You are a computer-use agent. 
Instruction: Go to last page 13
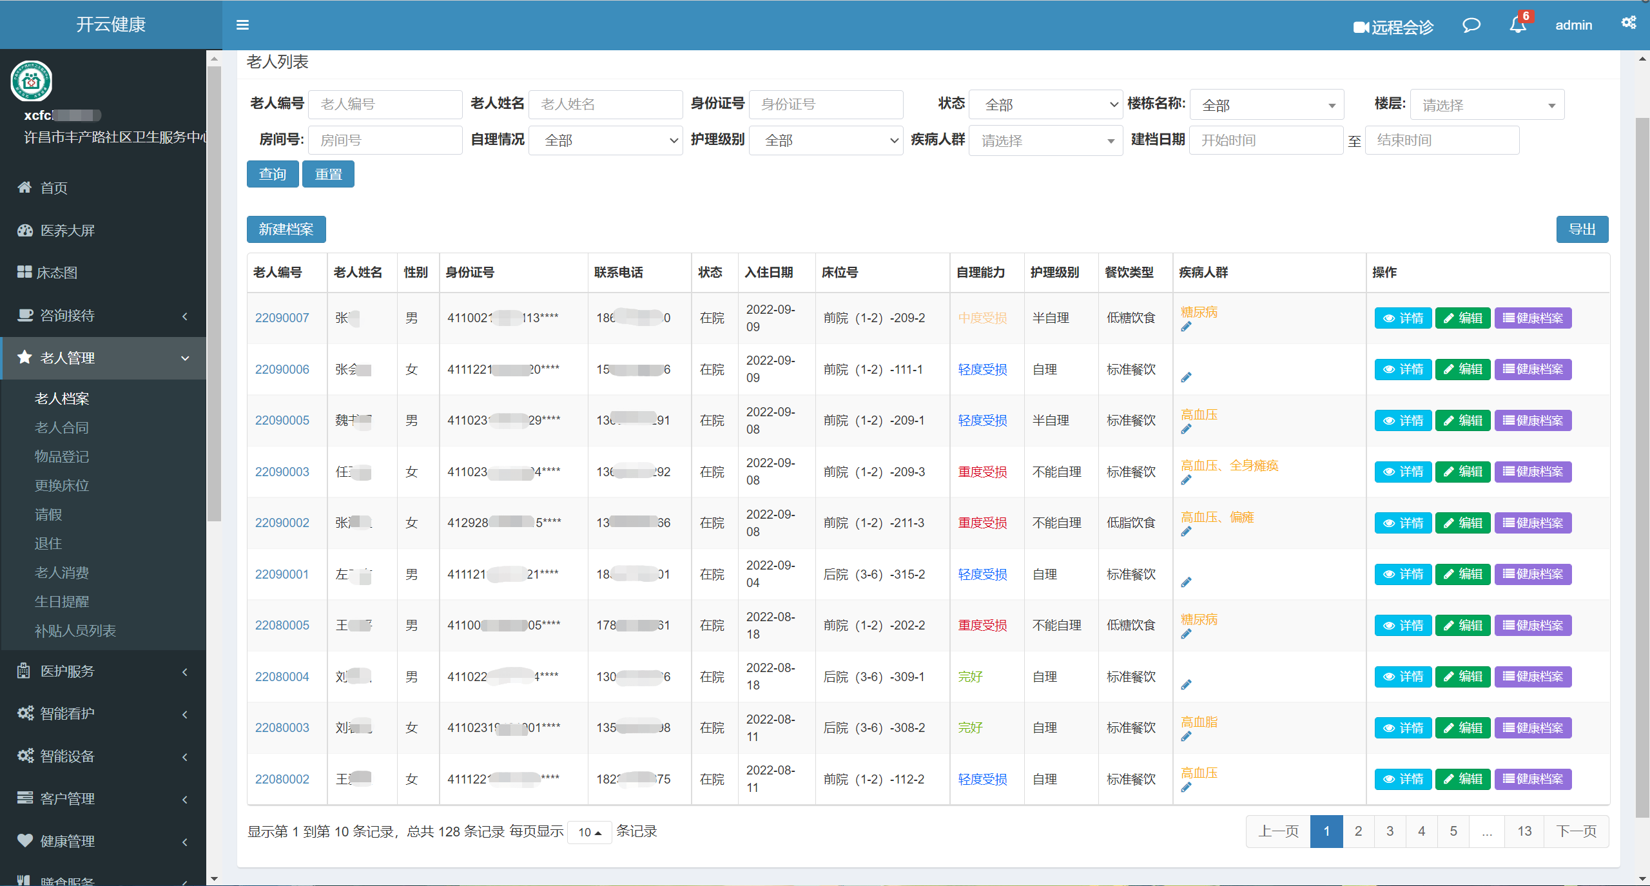pos(1524,831)
